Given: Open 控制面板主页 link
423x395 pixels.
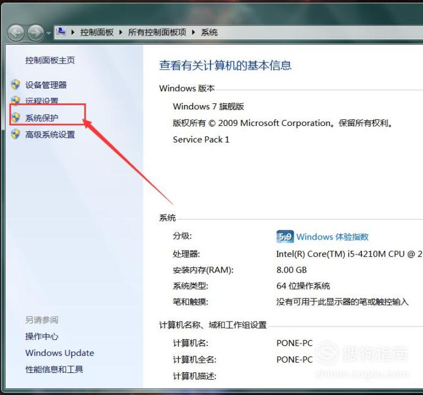Looking at the screenshot, I should 50,60.
